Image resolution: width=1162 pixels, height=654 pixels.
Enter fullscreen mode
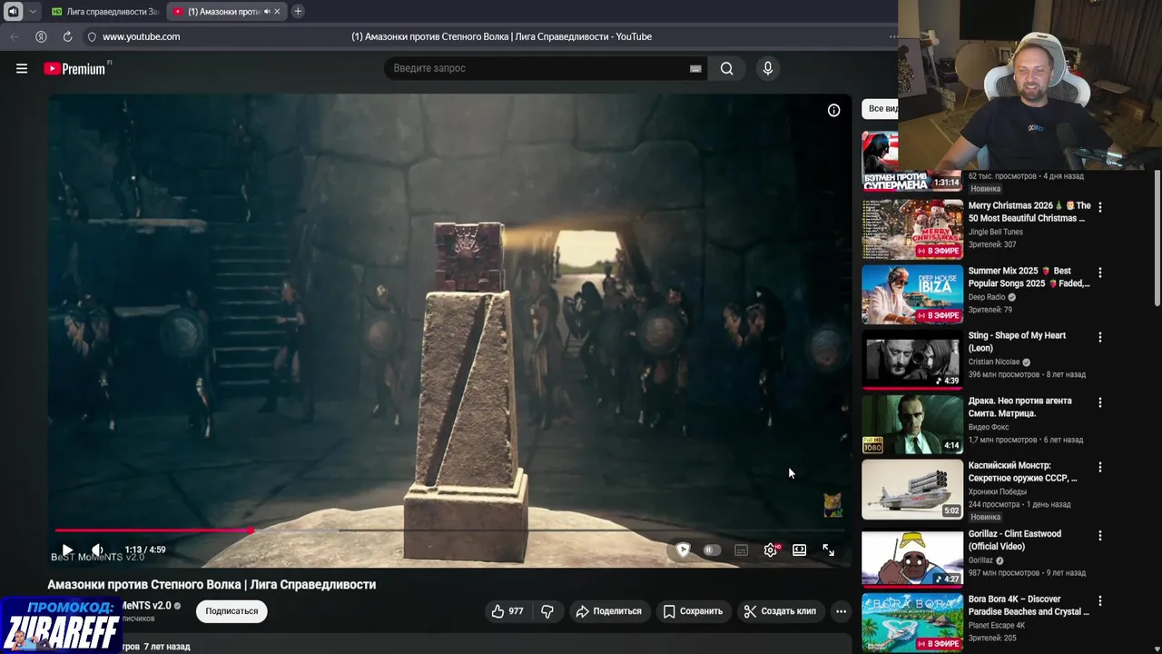(x=828, y=550)
